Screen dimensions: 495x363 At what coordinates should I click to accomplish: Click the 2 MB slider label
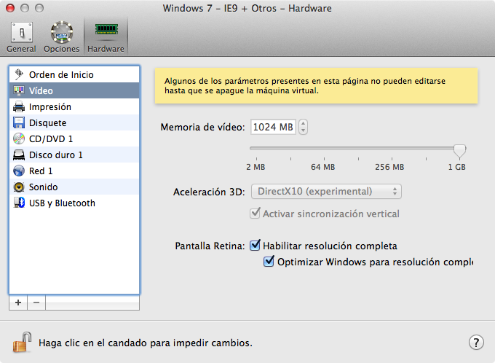tap(256, 167)
